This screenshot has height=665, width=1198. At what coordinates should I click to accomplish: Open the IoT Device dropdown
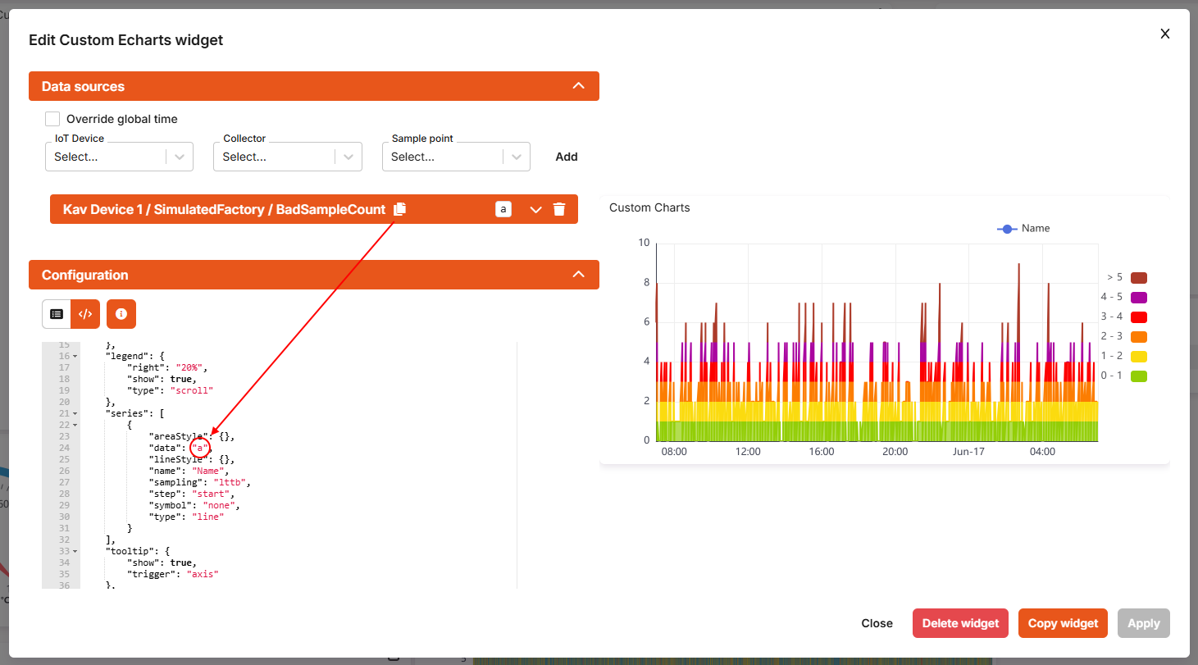tap(120, 157)
